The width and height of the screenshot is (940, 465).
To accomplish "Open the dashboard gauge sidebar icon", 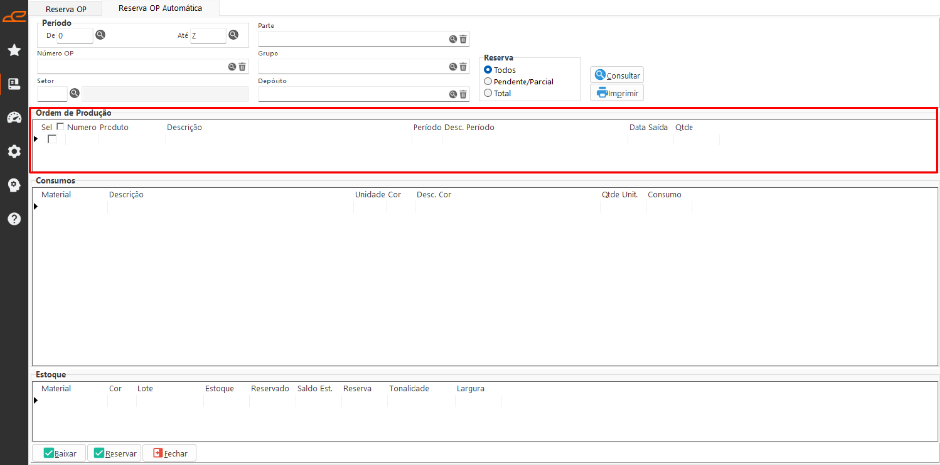I will tap(14, 118).
